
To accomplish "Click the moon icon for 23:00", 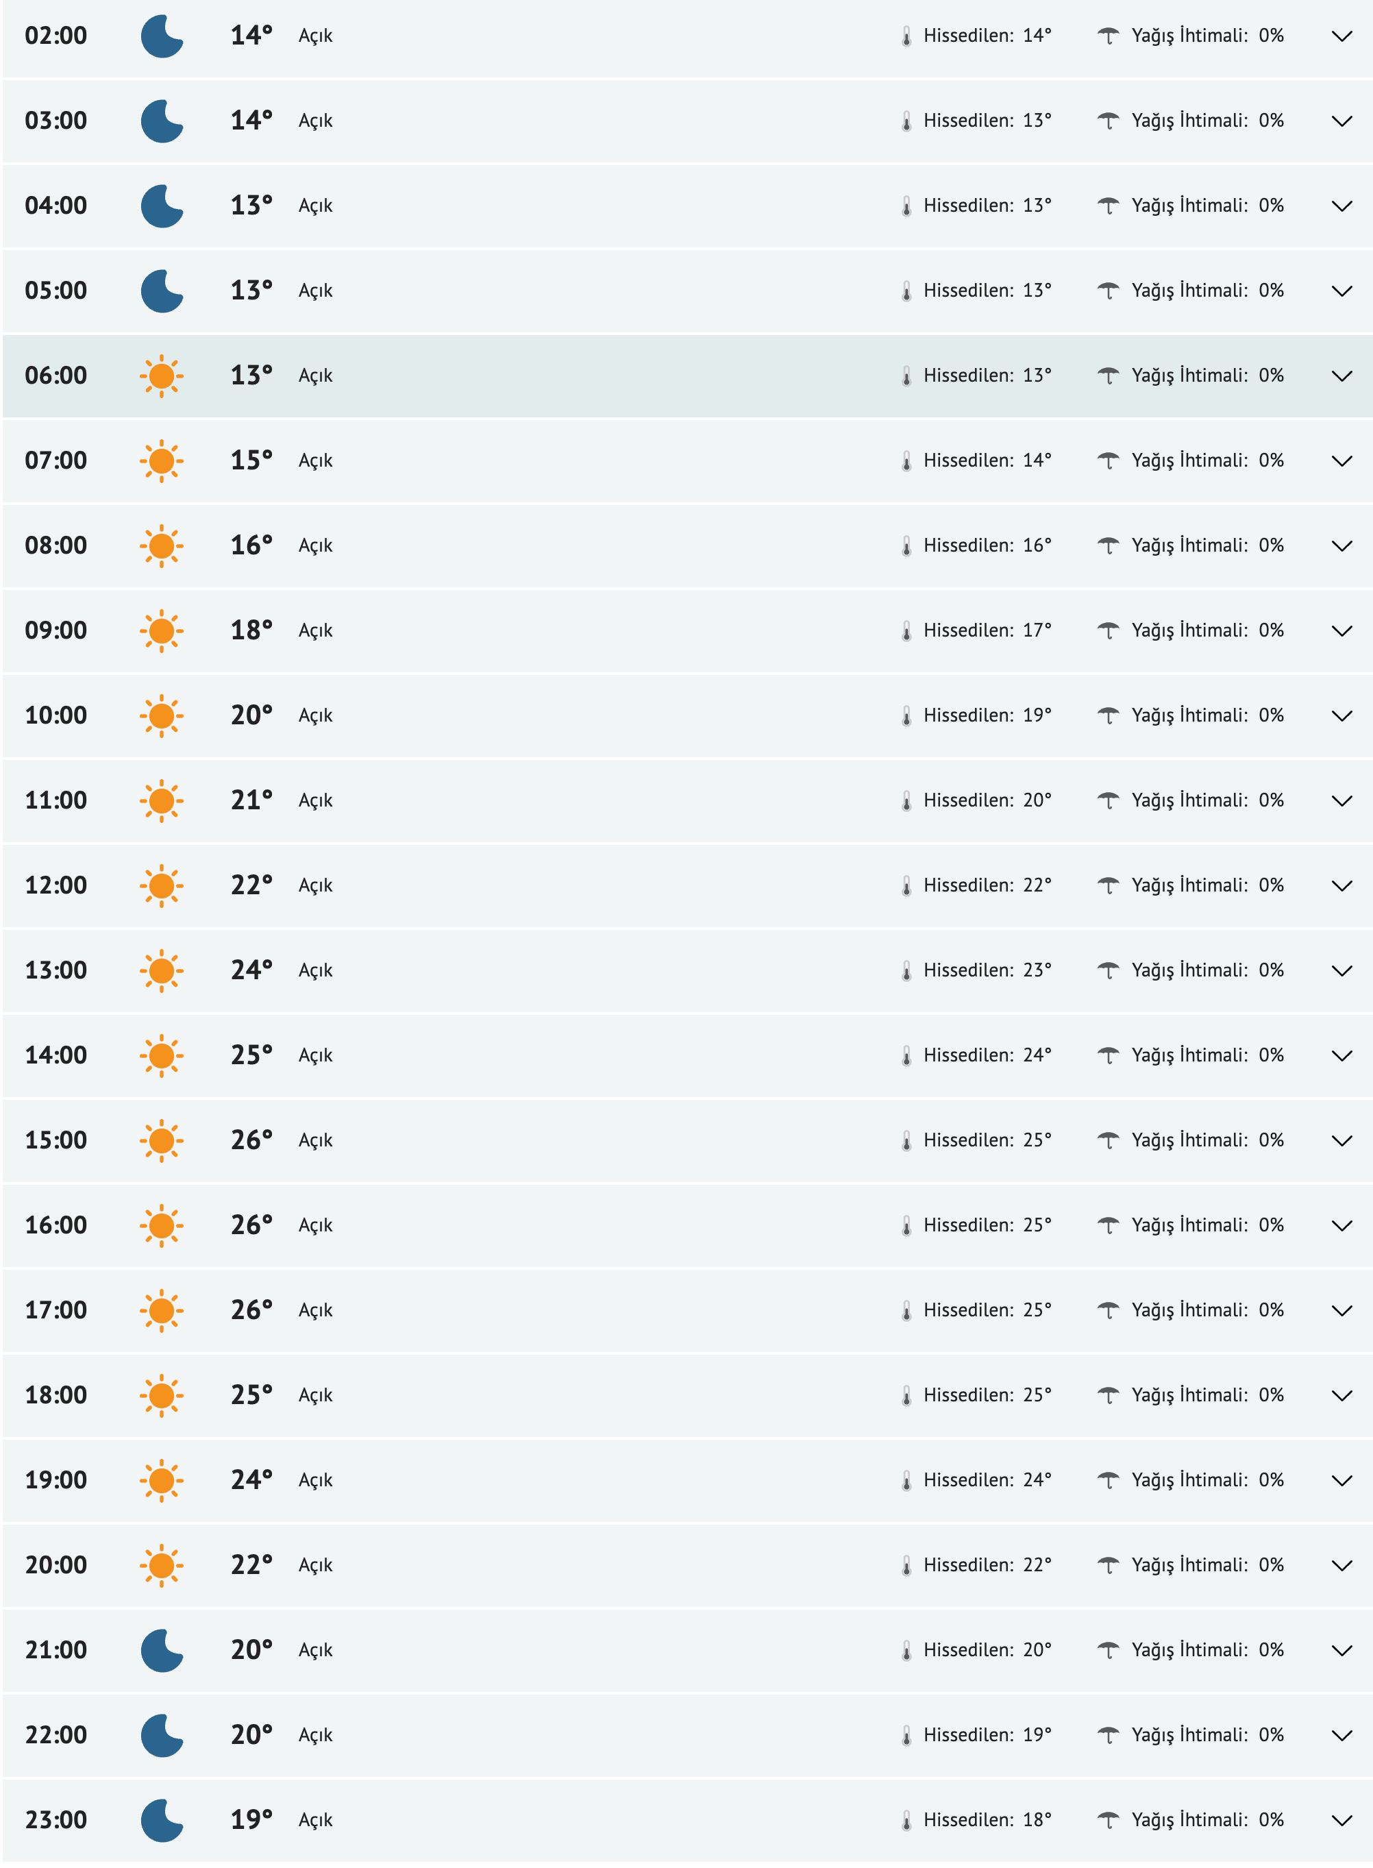I will 161,1821.
